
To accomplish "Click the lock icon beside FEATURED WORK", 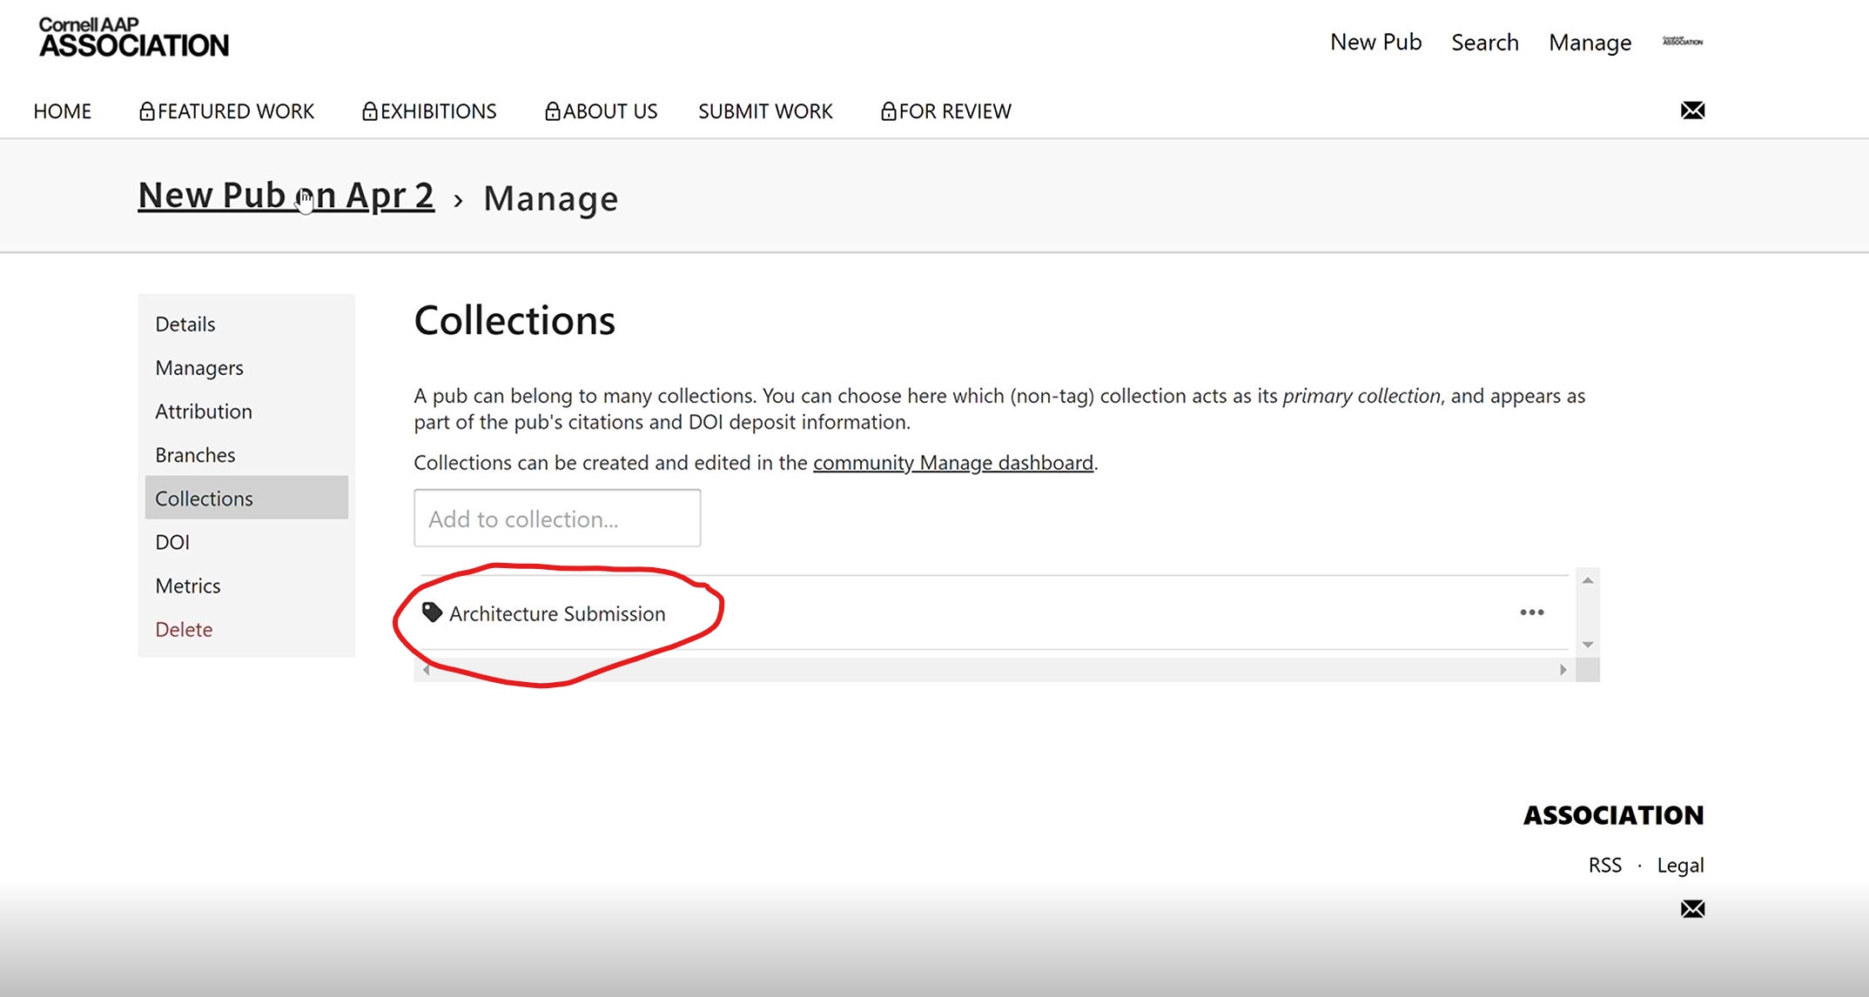I will tap(145, 110).
